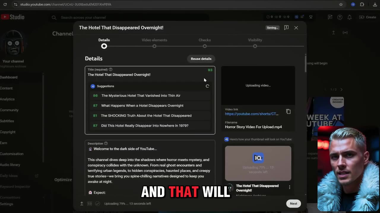
Task: Go to the Video elements step
Action: coord(154,43)
